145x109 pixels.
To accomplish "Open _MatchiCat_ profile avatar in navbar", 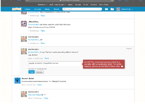I will (118, 9).
